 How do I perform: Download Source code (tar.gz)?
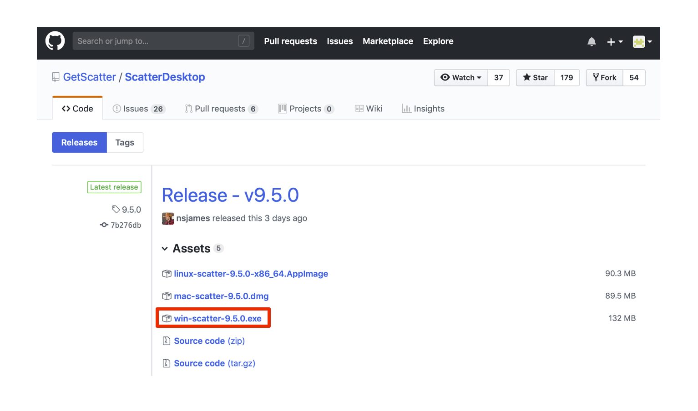click(x=214, y=363)
